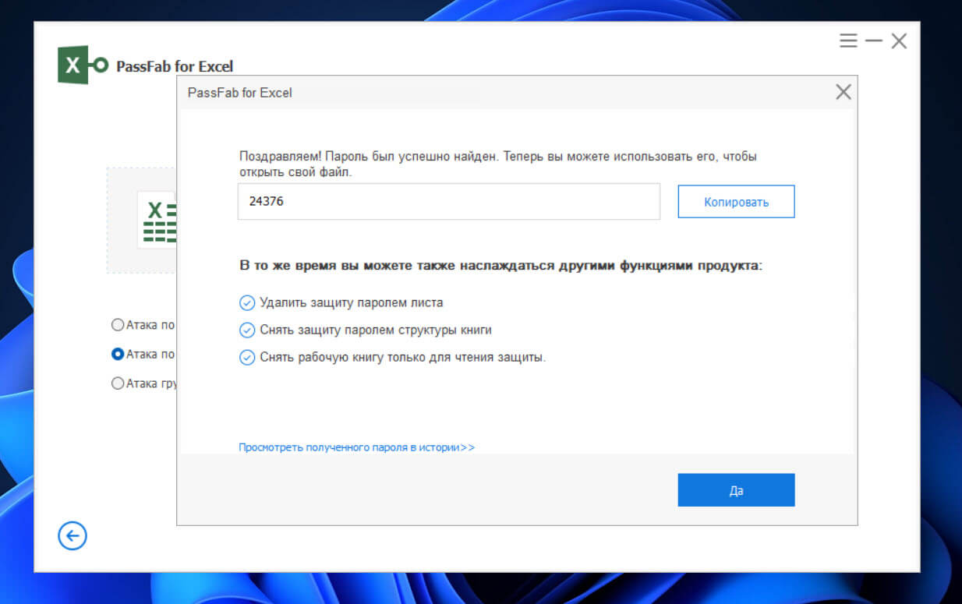Click Снять рабочую книгу только для чтения защиты text
The image size is (962, 604).
coord(403,358)
